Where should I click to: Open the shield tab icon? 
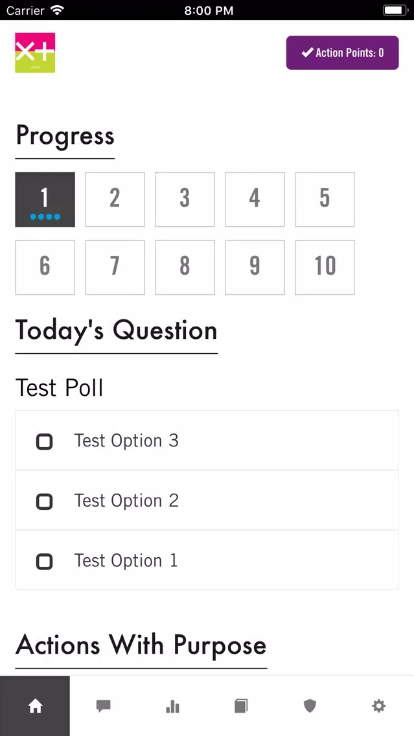point(310,706)
